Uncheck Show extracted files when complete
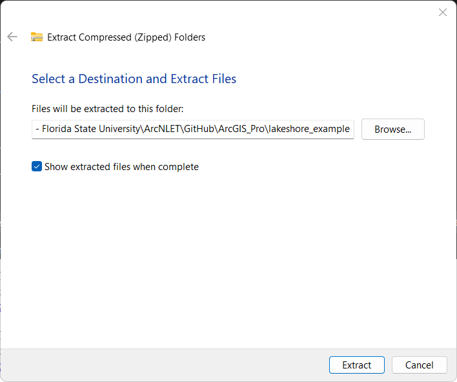The height and width of the screenshot is (382, 457). click(37, 166)
